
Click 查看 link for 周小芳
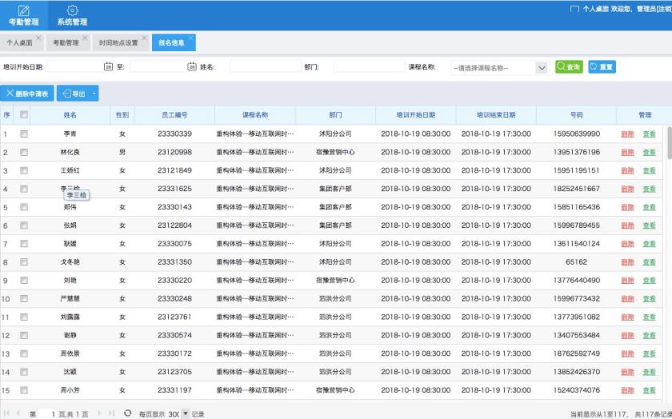(650, 390)
